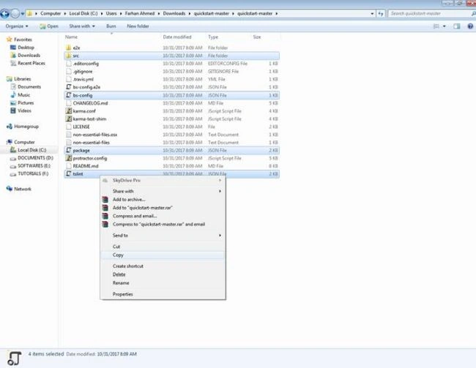This screenshot has height=368, width=476.
Task: Click Computer in the address breadcrumb
Action: [51, 14]
